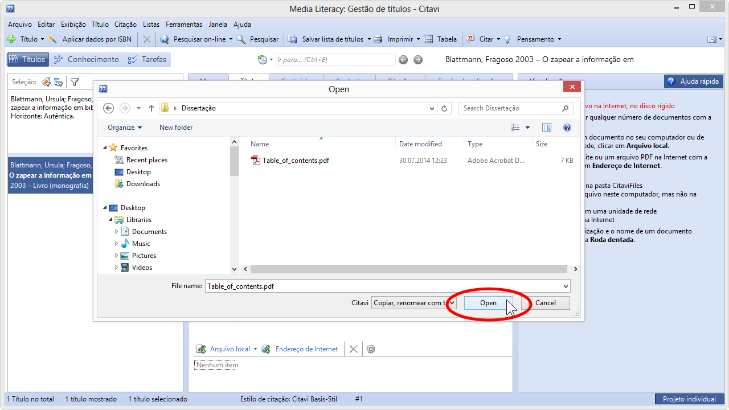Click the Tabela grid icon
This screenshot has height=410, width=729.
click(x=428, y=39)
